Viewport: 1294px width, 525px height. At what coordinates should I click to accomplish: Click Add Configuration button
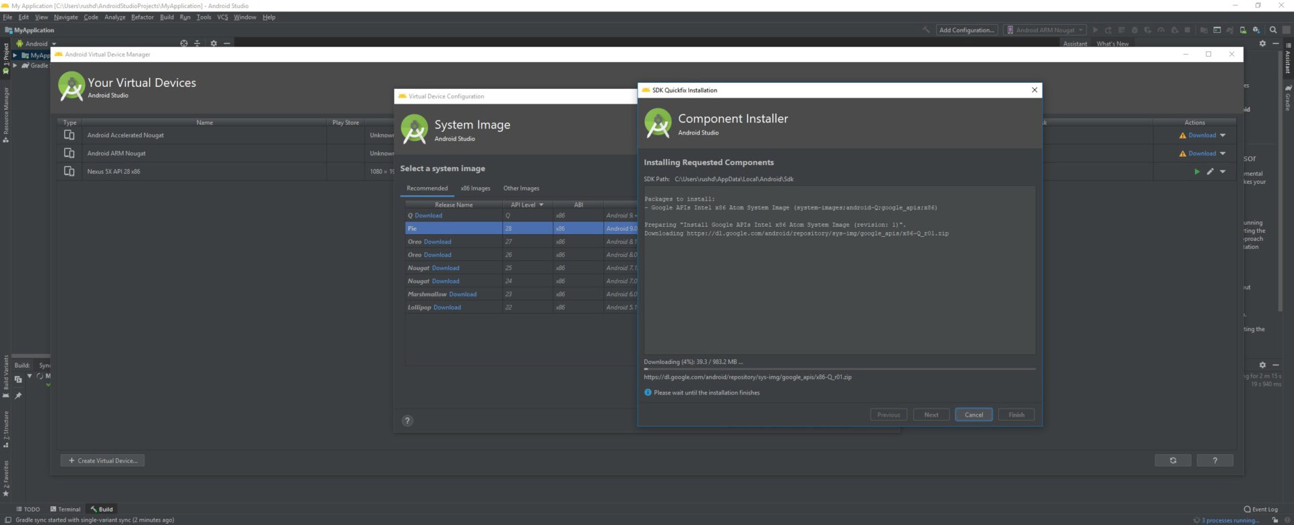[966, 30]
